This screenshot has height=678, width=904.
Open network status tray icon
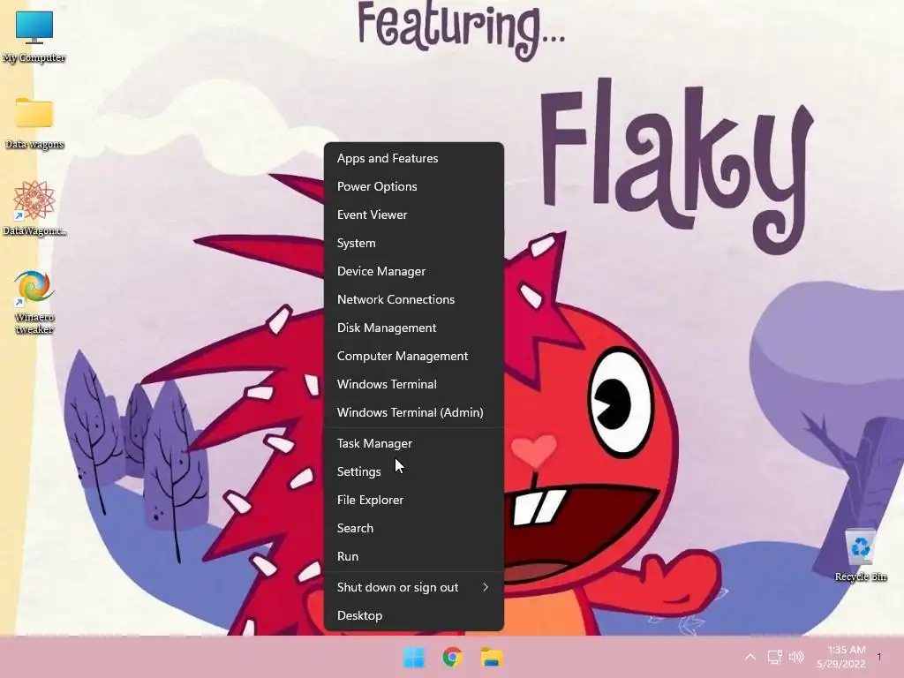tap(774, 657)
